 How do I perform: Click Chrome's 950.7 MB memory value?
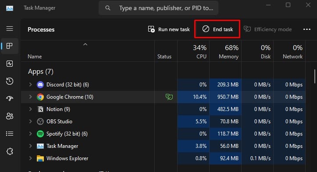pos(228,97)
